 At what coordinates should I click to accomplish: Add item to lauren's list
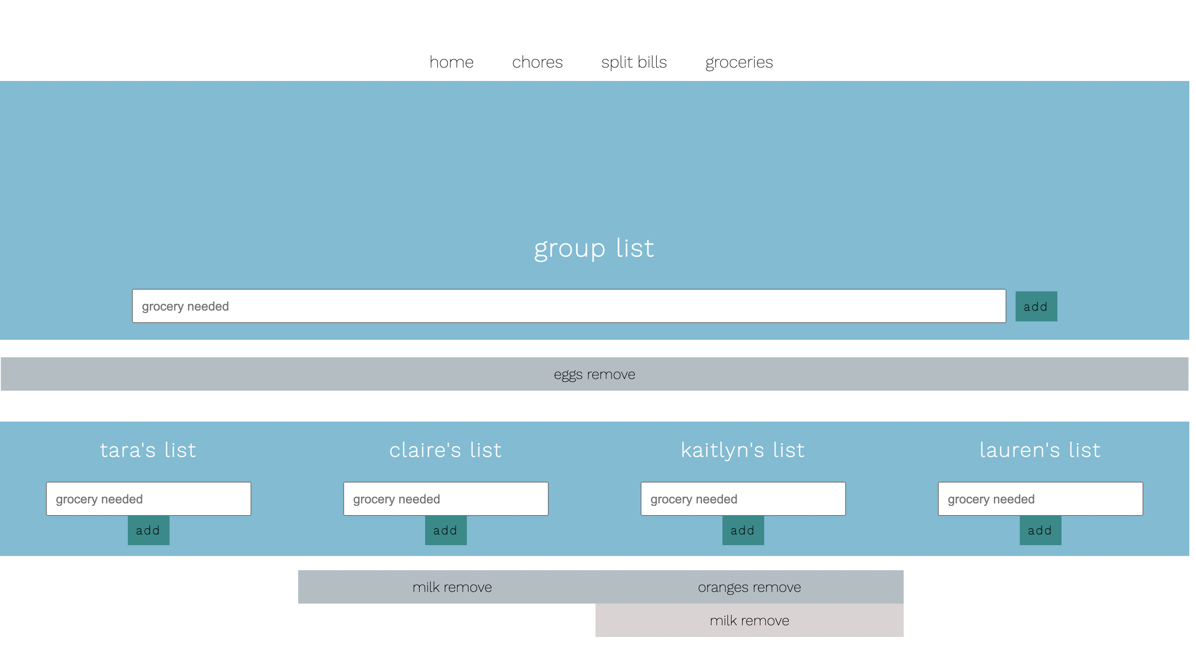1040,531
